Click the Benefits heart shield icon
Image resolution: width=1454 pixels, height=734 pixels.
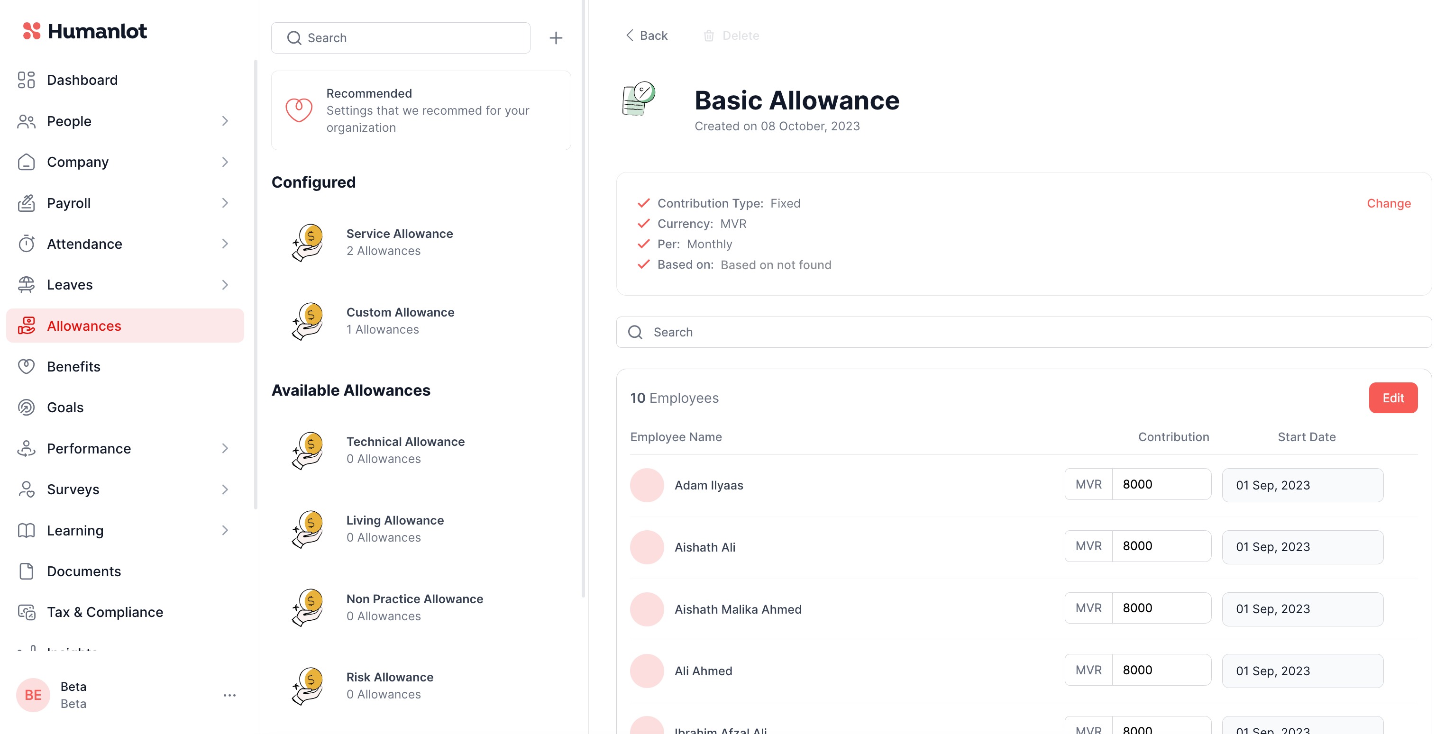[x=26, y=367]
